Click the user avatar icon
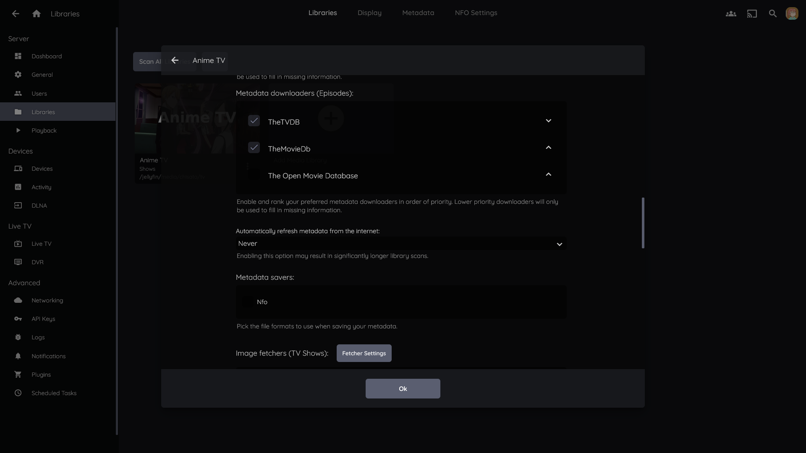The width and height of the screenshot is (806, 453). [x=792, y=14]
